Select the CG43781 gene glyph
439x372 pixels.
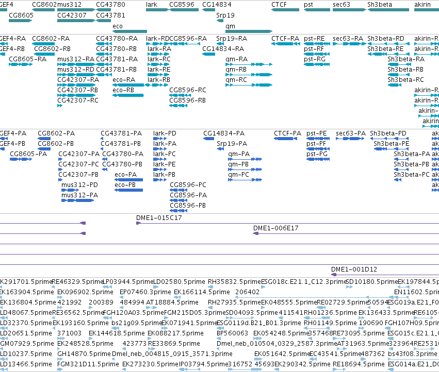coord(103,21)
